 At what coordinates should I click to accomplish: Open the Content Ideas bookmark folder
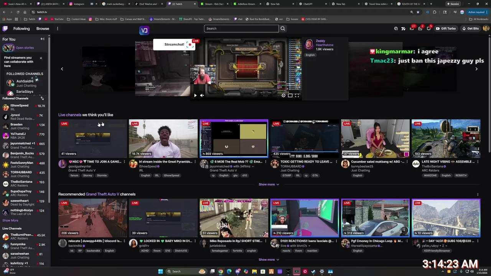[x=76, y=19]
